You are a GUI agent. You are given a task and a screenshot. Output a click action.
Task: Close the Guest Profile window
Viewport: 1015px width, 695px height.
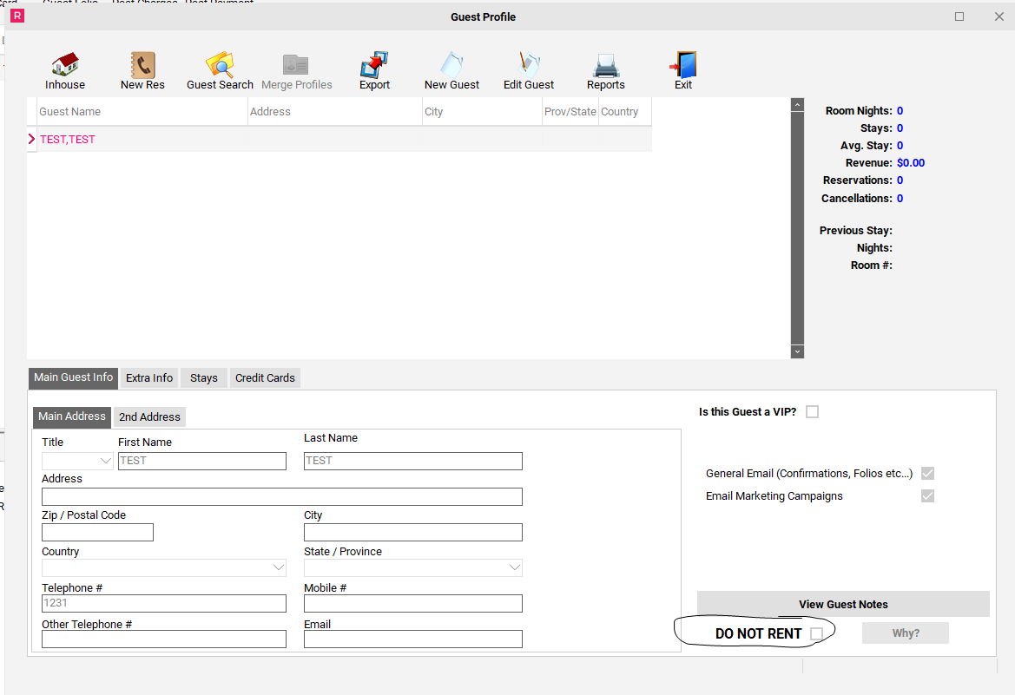tap(999, 16)
